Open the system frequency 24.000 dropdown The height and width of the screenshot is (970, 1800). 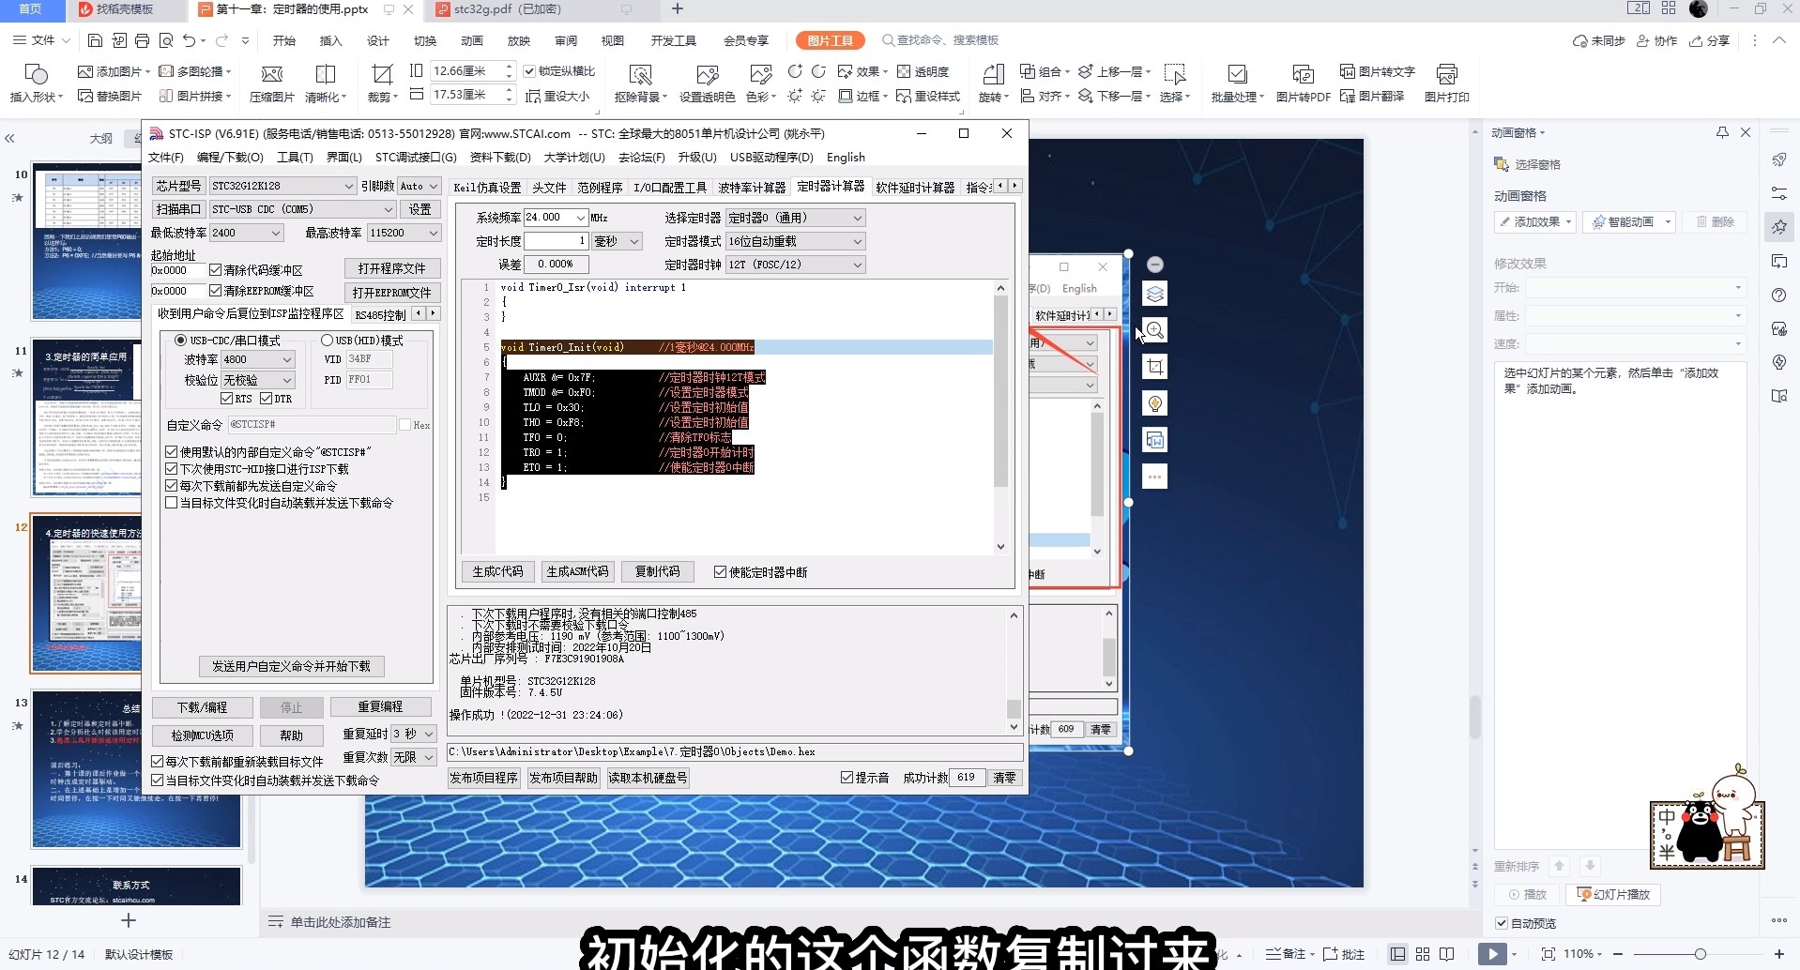tap(556, 218)
